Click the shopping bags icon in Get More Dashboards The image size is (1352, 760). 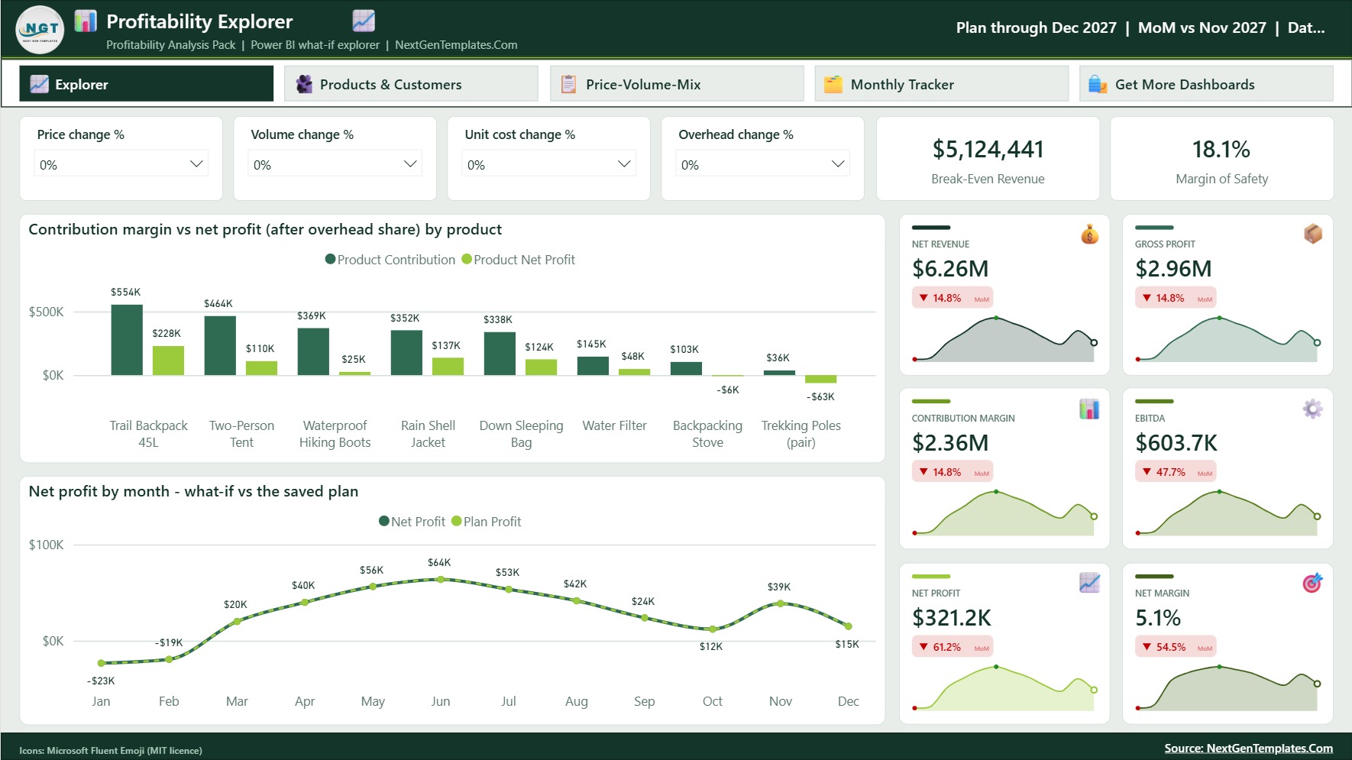tap(1098, 84)
